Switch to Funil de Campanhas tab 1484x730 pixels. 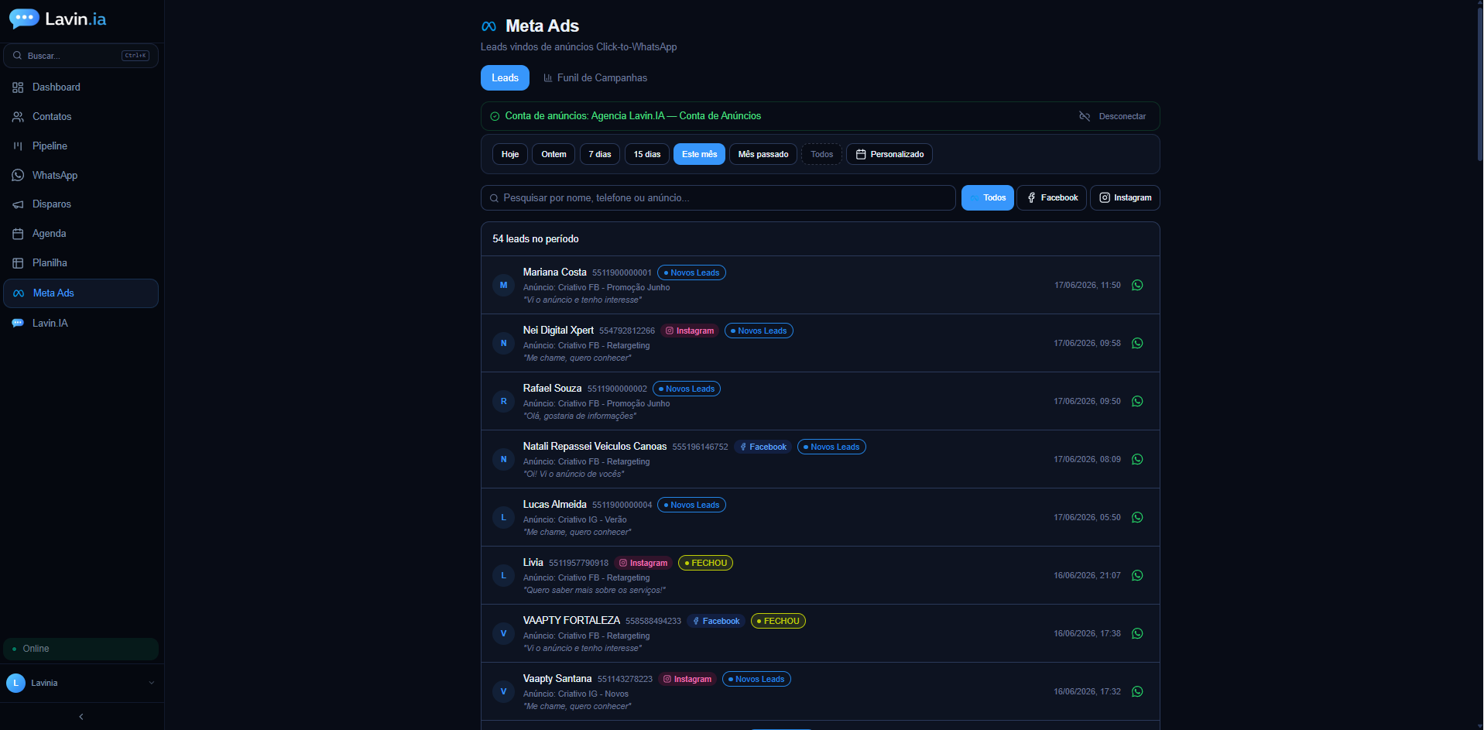click(x=595, y=77)
